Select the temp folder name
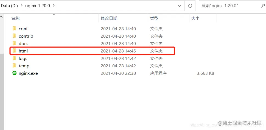266x130 pixels. (24, 66)
